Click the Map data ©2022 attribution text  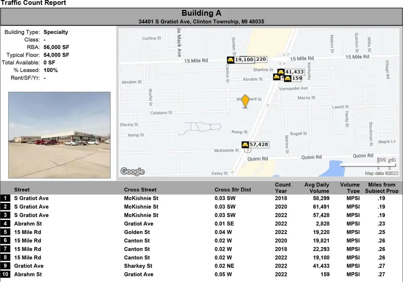381,173
